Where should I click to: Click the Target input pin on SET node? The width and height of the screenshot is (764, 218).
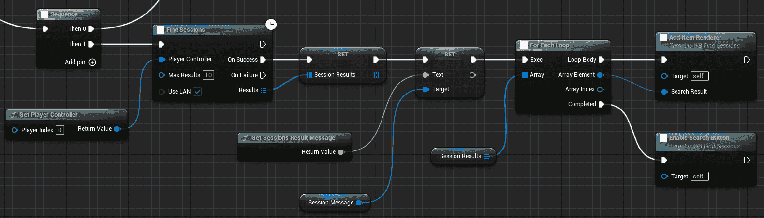click(x=426, y=89)
